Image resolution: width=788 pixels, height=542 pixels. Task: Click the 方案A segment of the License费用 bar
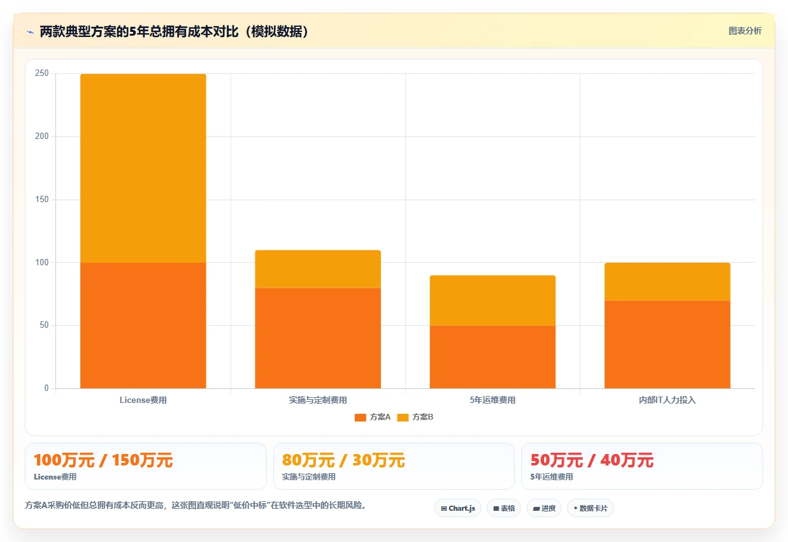(x=143, y=325)
